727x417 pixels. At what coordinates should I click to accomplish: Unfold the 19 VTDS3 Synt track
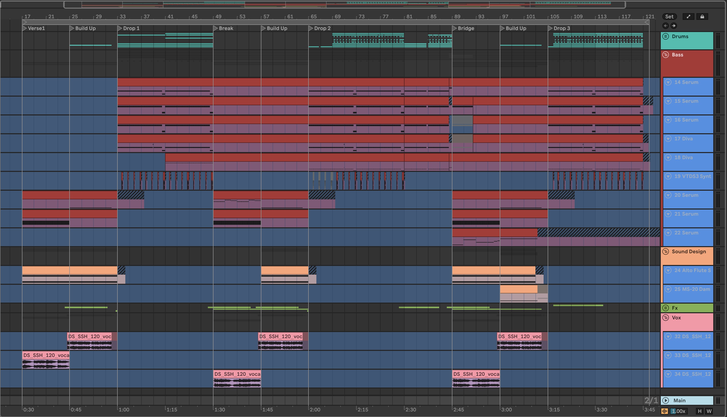coord(668,176)
